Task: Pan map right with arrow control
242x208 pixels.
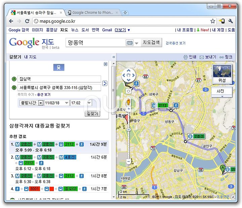Action: (x=133, y=75)
